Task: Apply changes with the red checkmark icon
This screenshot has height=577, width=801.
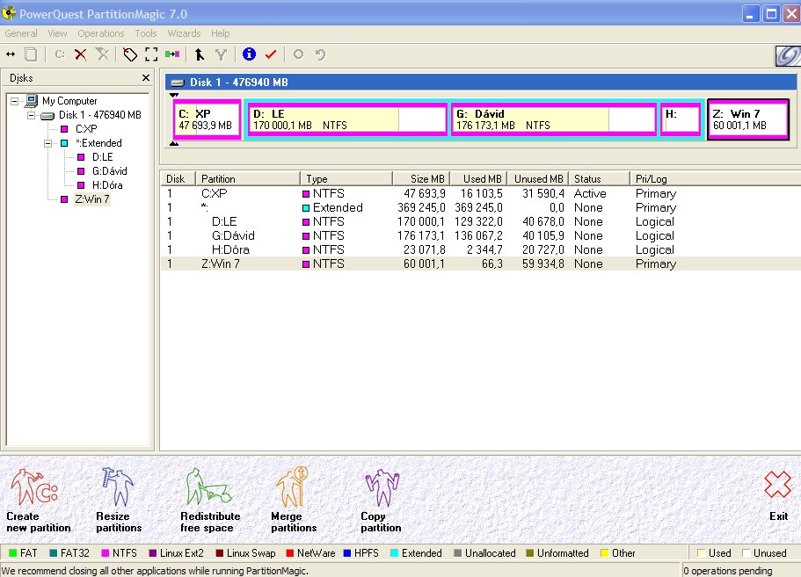Action: pyautogui.click(x=271, y=54)
